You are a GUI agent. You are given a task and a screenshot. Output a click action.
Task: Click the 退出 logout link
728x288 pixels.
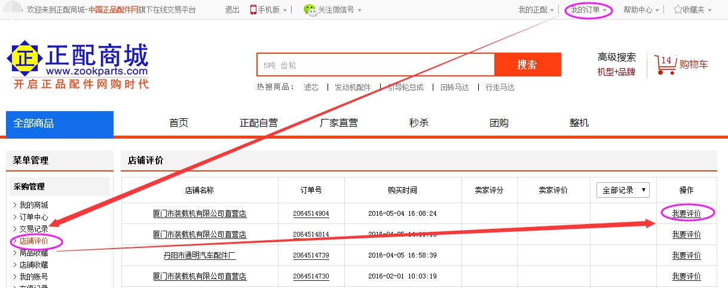pos(232,10)
